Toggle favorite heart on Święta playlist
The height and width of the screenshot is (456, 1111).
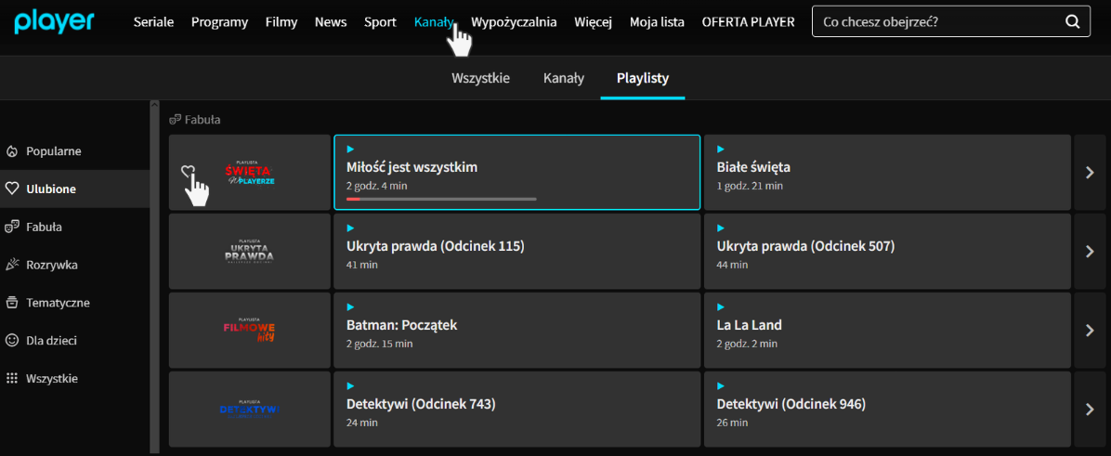[188, 172]
